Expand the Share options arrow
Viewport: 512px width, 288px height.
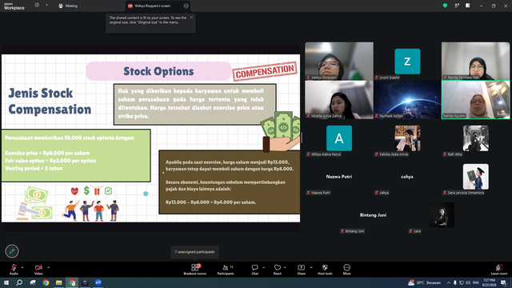point(311,267)
